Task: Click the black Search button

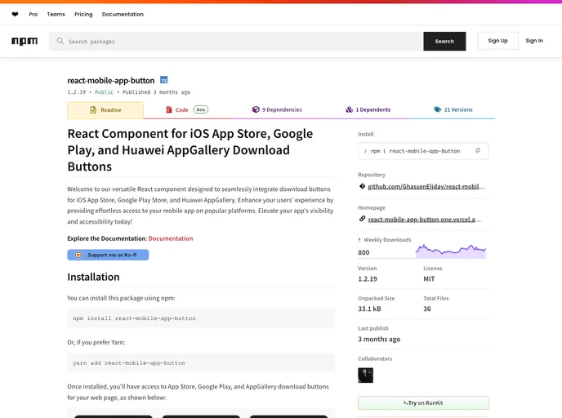Action: point(444,41)
